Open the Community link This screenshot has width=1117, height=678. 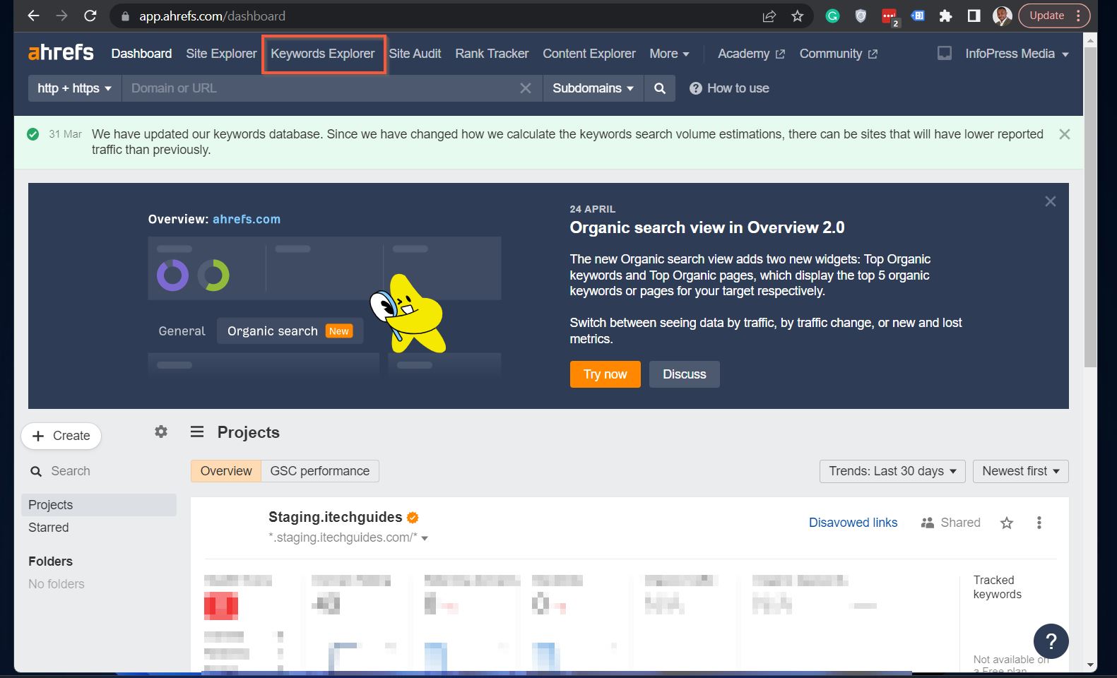tap(838, 54)
